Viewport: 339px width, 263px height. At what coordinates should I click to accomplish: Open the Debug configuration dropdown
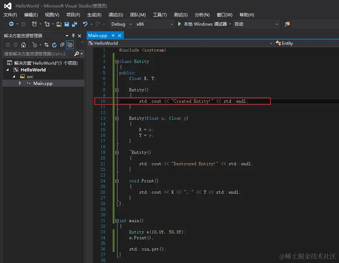tap(121, 24)
